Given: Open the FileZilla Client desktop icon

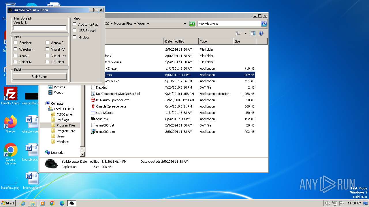Looking at the screenshot, I should point(10,96).
